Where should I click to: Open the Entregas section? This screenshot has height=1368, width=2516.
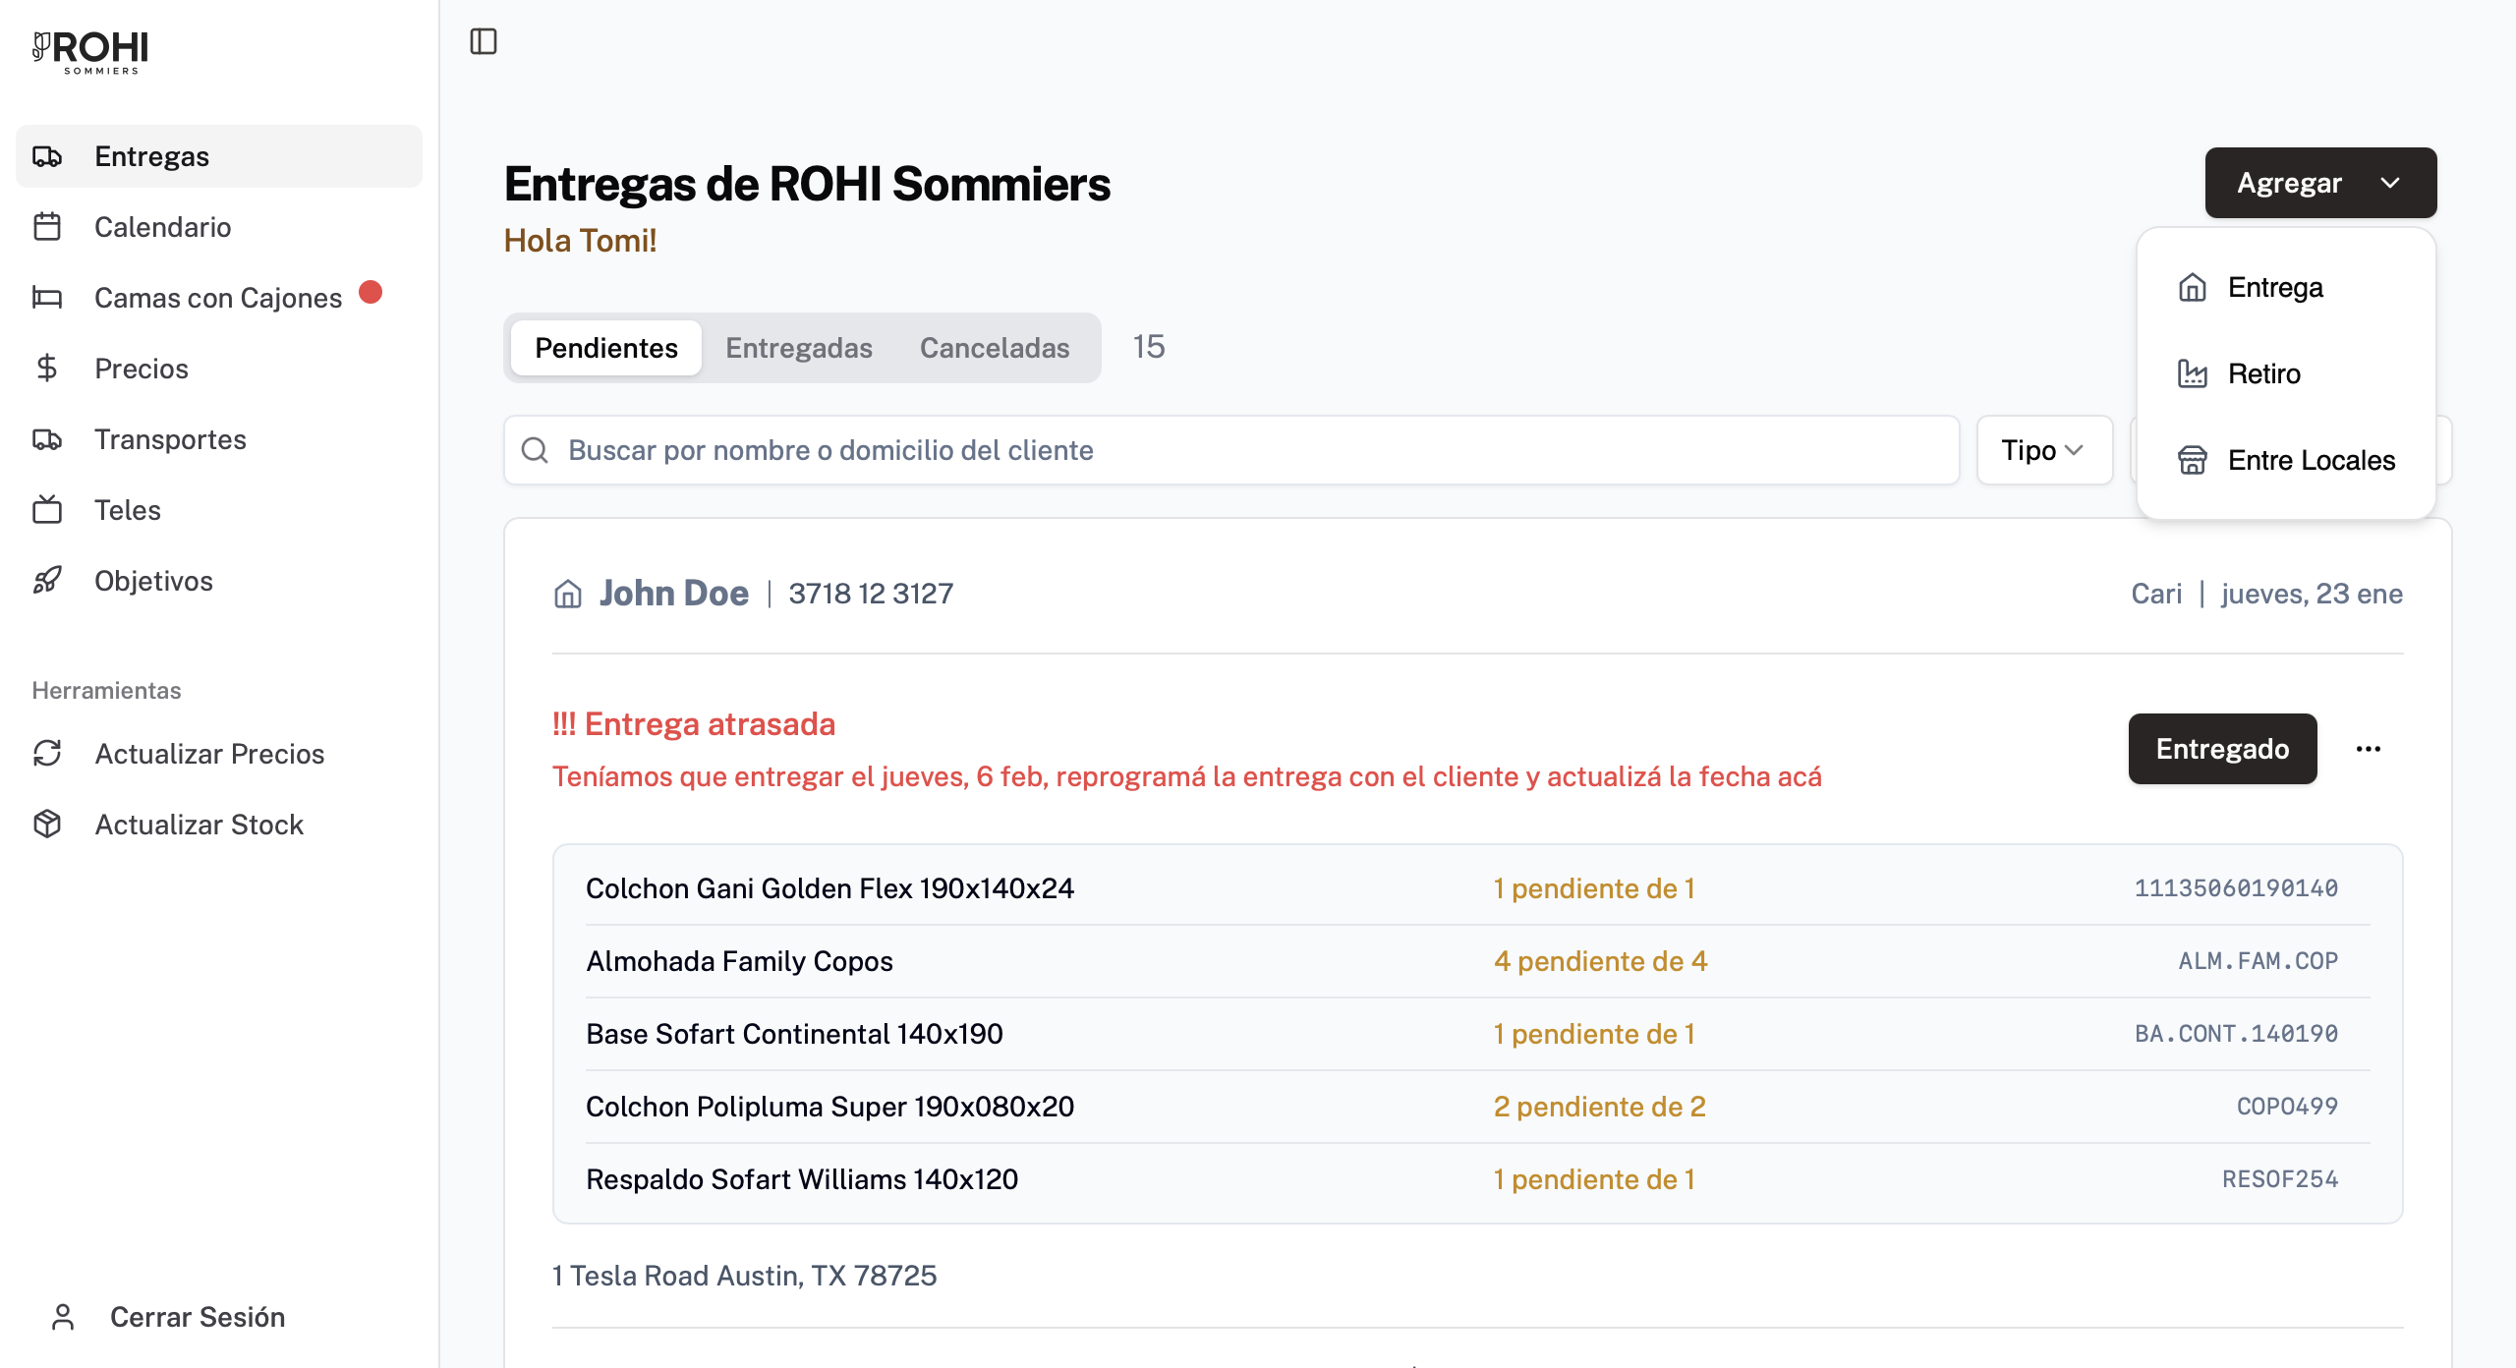(x=219, y=156)
